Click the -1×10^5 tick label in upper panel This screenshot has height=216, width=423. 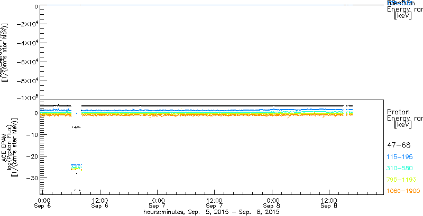pyautogui.click(x=27, y=97)
